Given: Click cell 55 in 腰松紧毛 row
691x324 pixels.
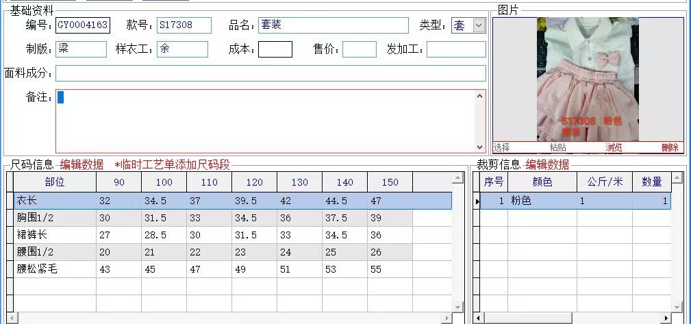Looking at the screenshot, I should [x=390, y=269].
